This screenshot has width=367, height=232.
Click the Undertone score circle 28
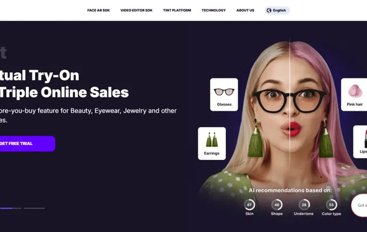(304, 205)
